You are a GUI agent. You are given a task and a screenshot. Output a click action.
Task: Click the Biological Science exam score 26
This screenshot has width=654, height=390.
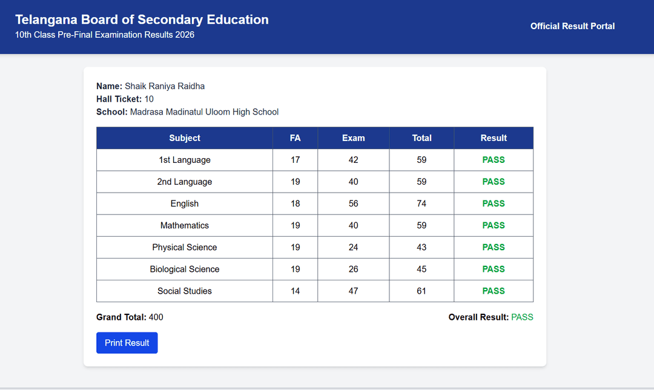353,269
